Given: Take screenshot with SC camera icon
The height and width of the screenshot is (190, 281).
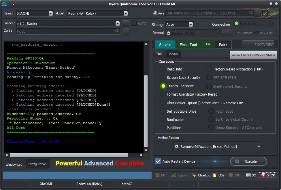Looking at the screenshot, I should [248, 175].
